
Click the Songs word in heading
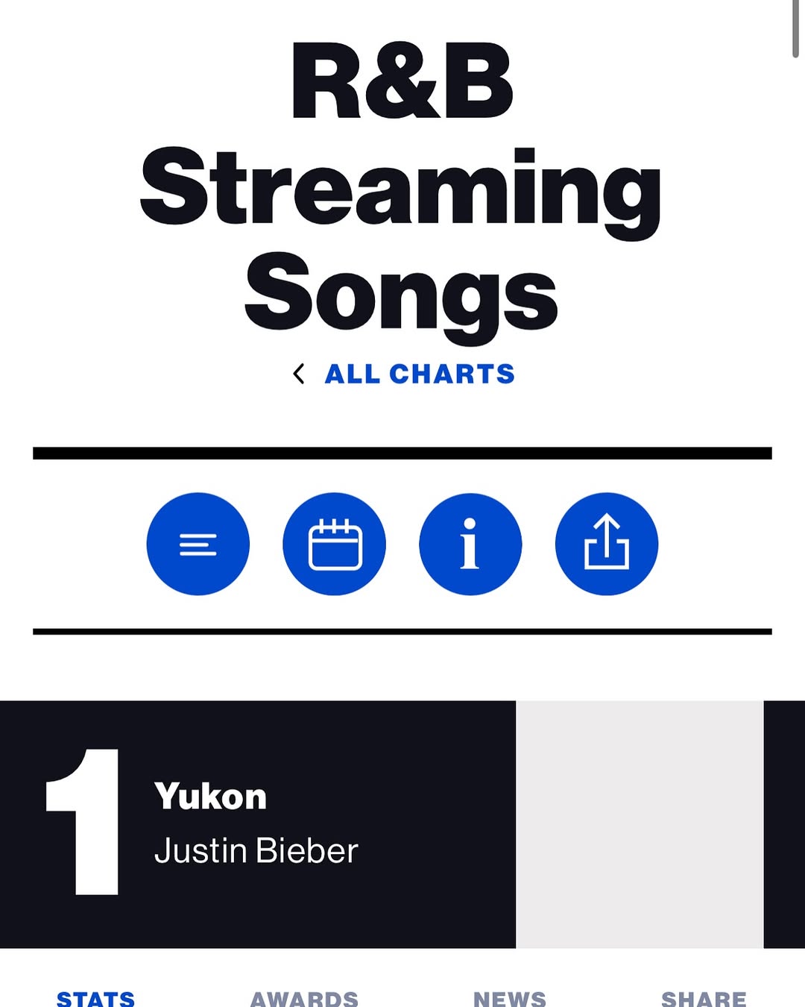click(x=401, y=295)
